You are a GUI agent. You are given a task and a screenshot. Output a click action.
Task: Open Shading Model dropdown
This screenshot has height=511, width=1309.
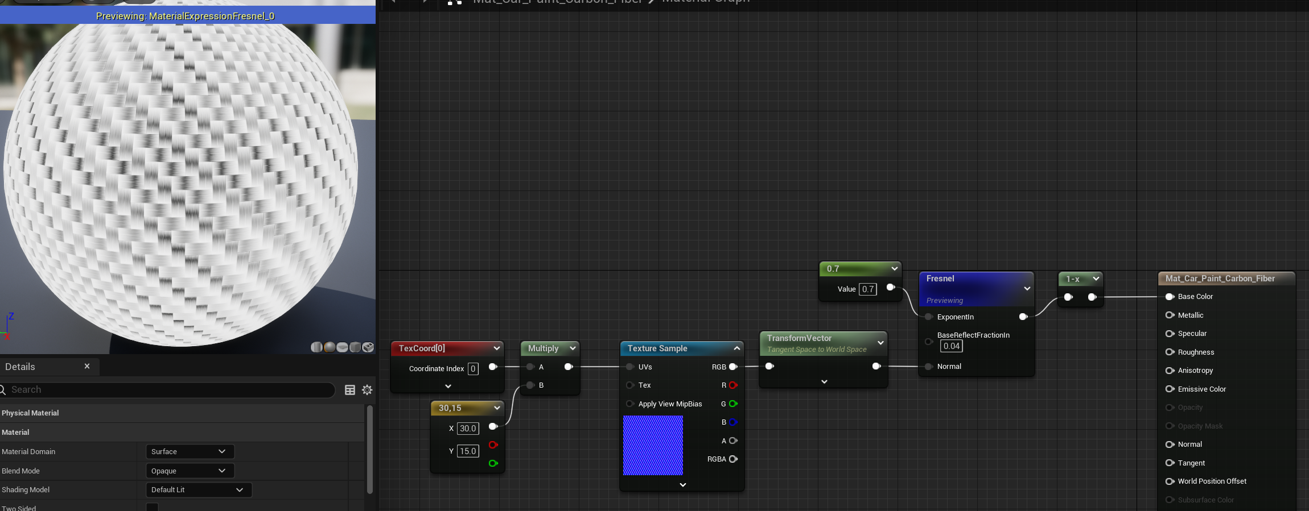(199, 490)
